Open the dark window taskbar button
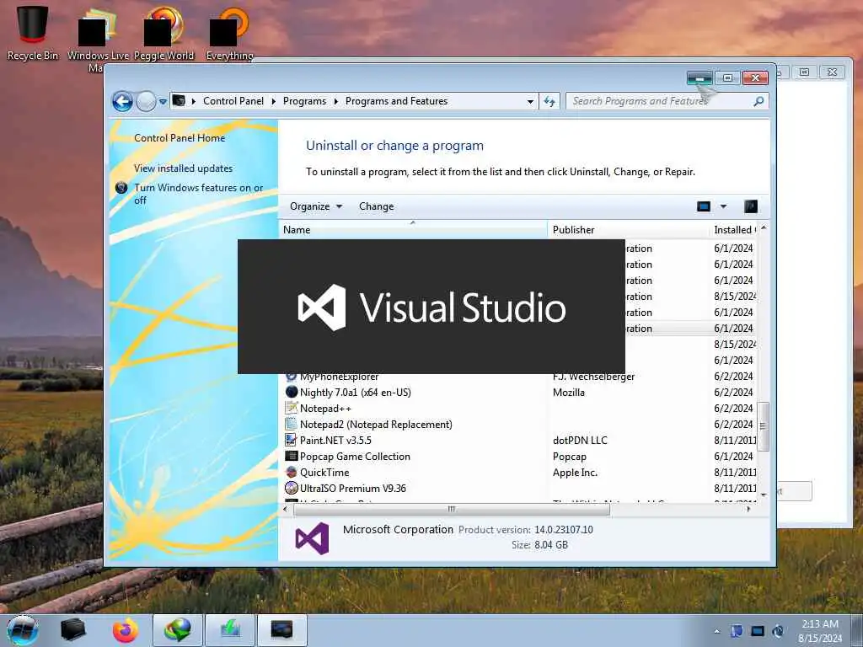This screenshot has width=863, height=647. click(281, 630)
